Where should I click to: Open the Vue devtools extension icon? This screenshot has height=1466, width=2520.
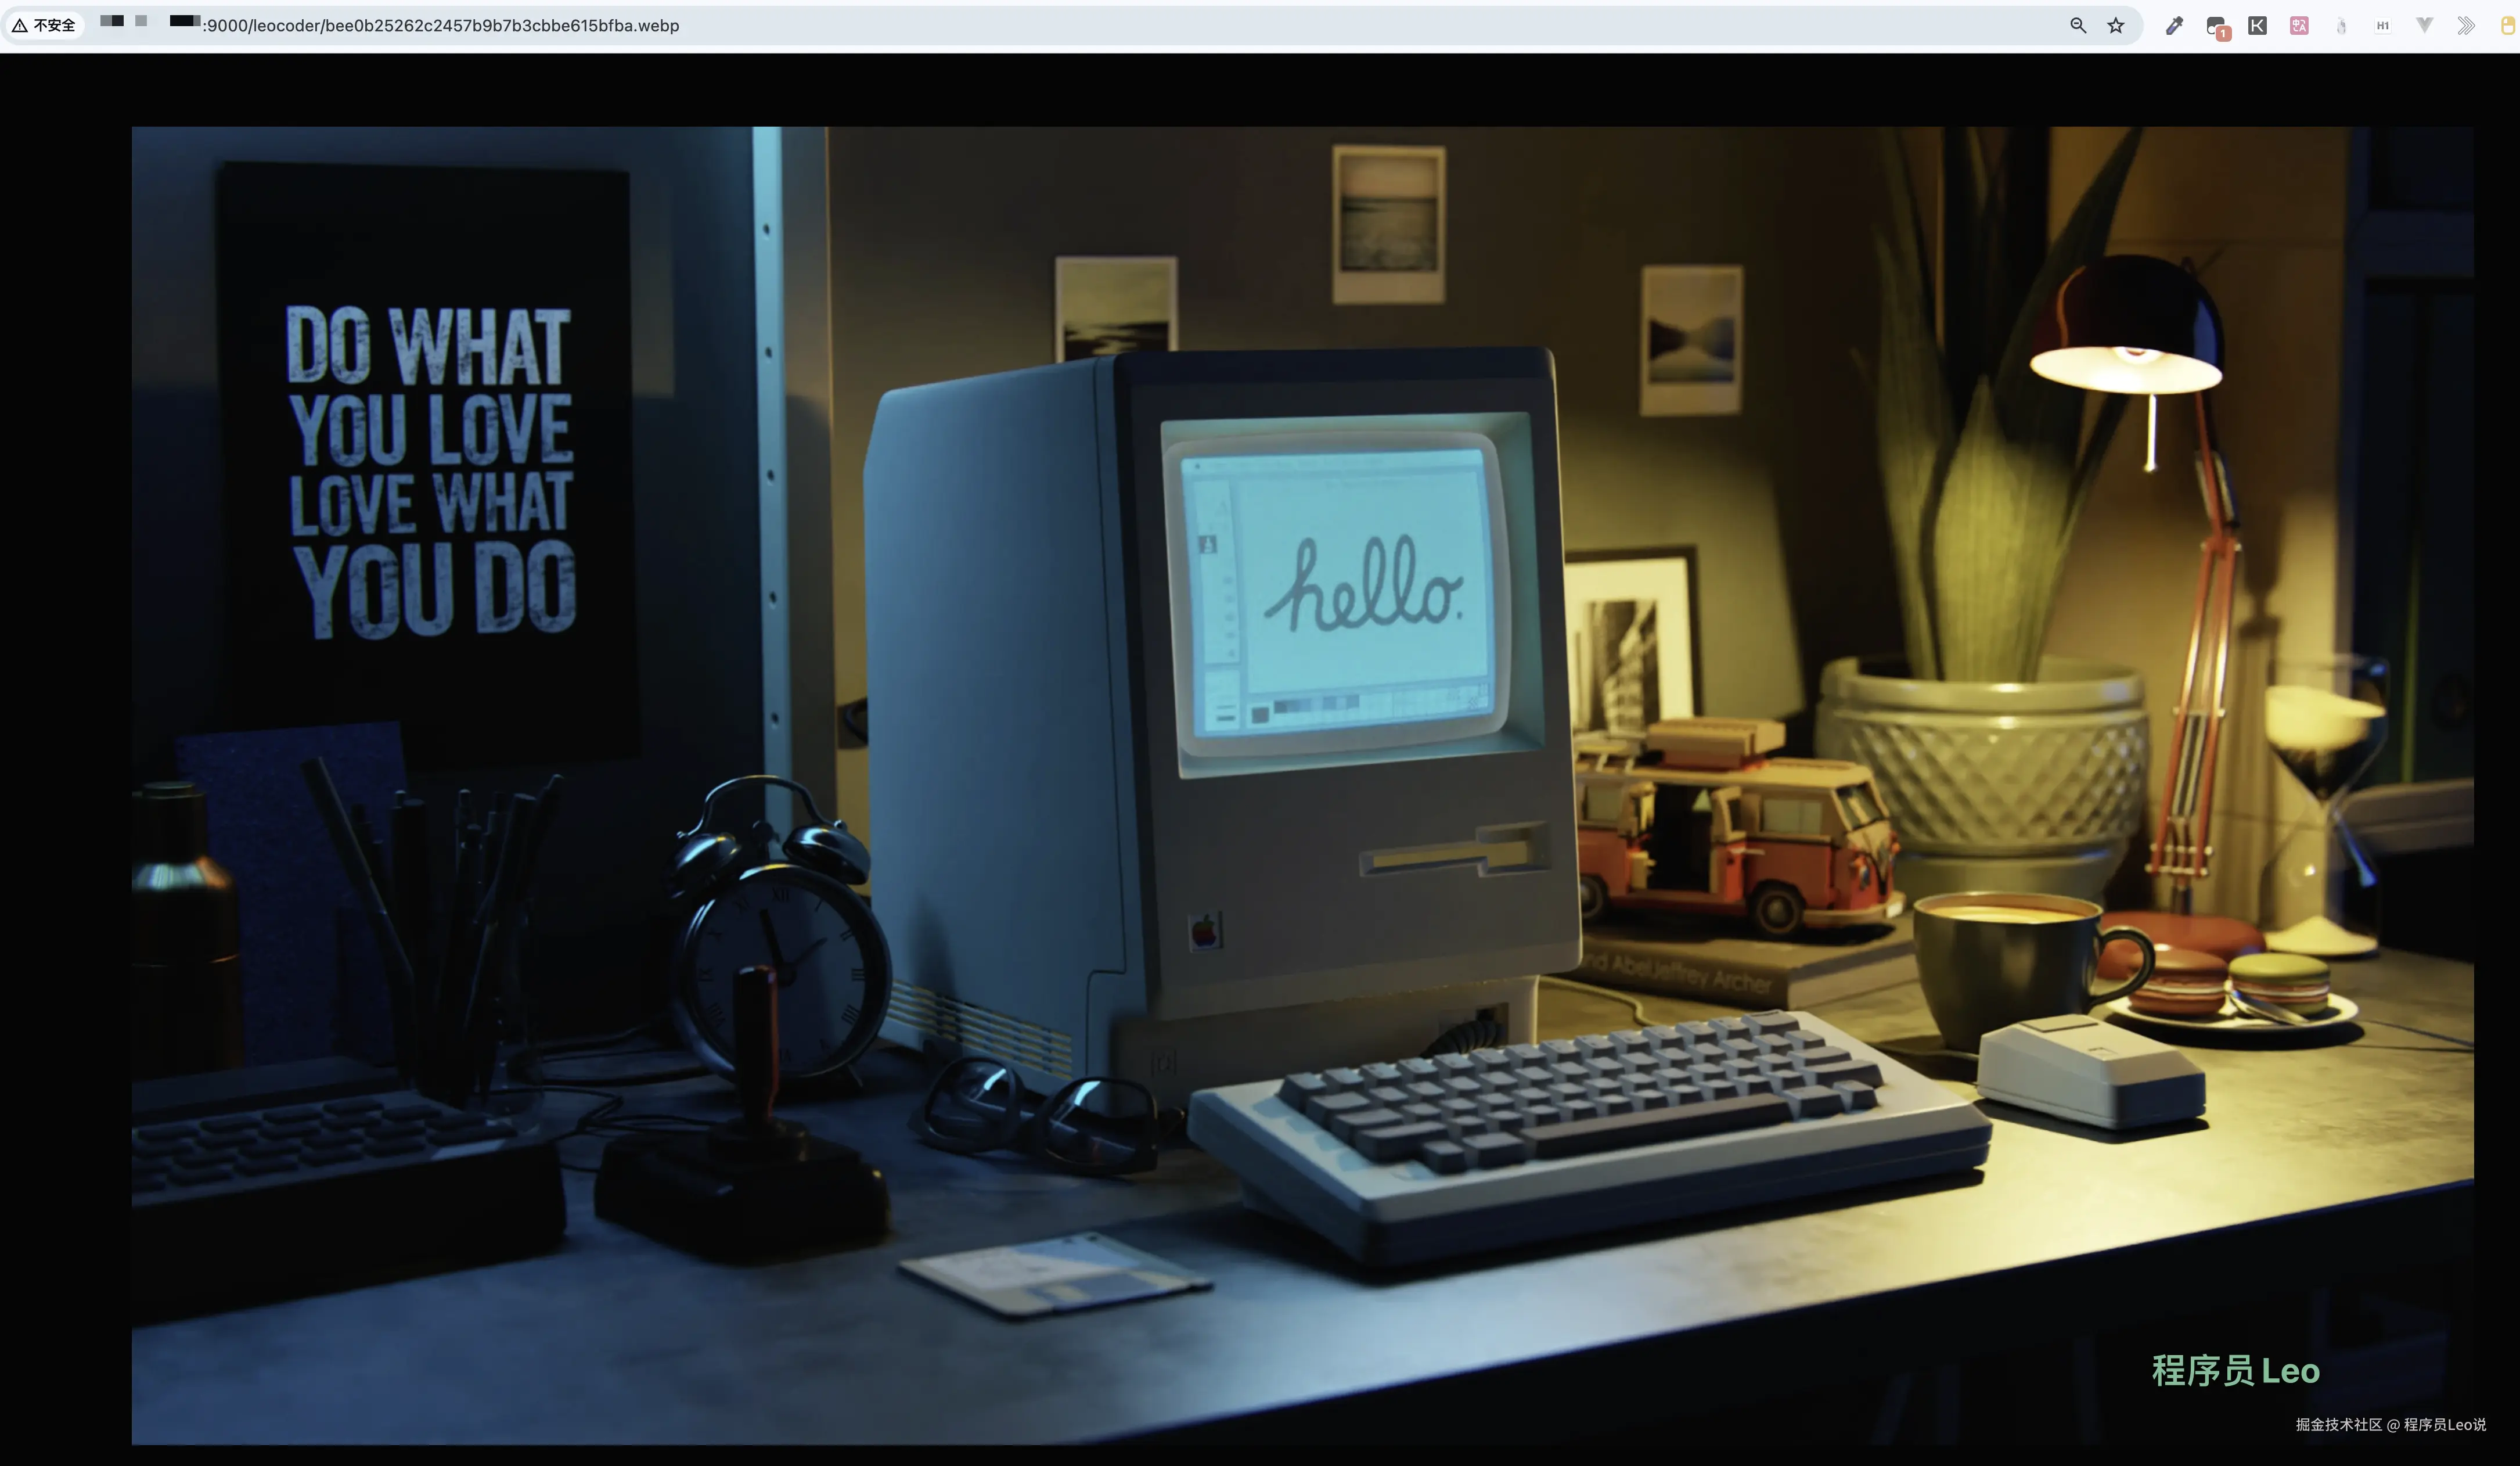coord(2424,26)
